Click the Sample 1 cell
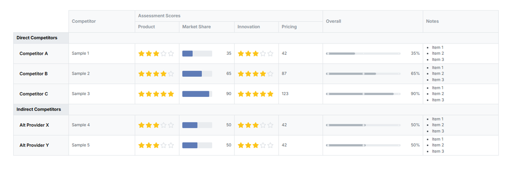This screenshot has height=171, width=523. coord(102,53)
